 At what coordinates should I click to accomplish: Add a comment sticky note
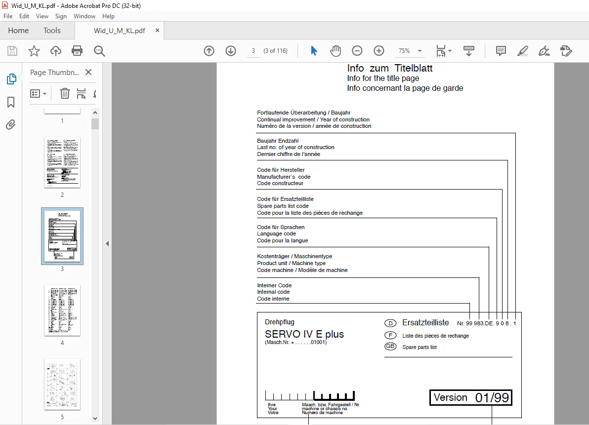(x=501, y=51)
